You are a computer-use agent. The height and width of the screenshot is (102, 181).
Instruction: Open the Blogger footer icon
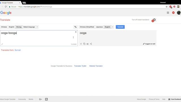click(46, 99)
